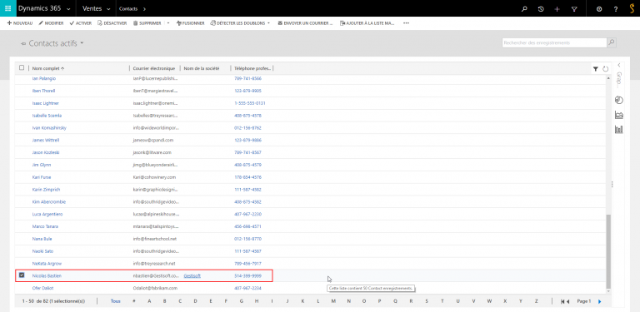Open the Gestisoft company link
Viewport: 640px width, 312px height.
point(192,275)
